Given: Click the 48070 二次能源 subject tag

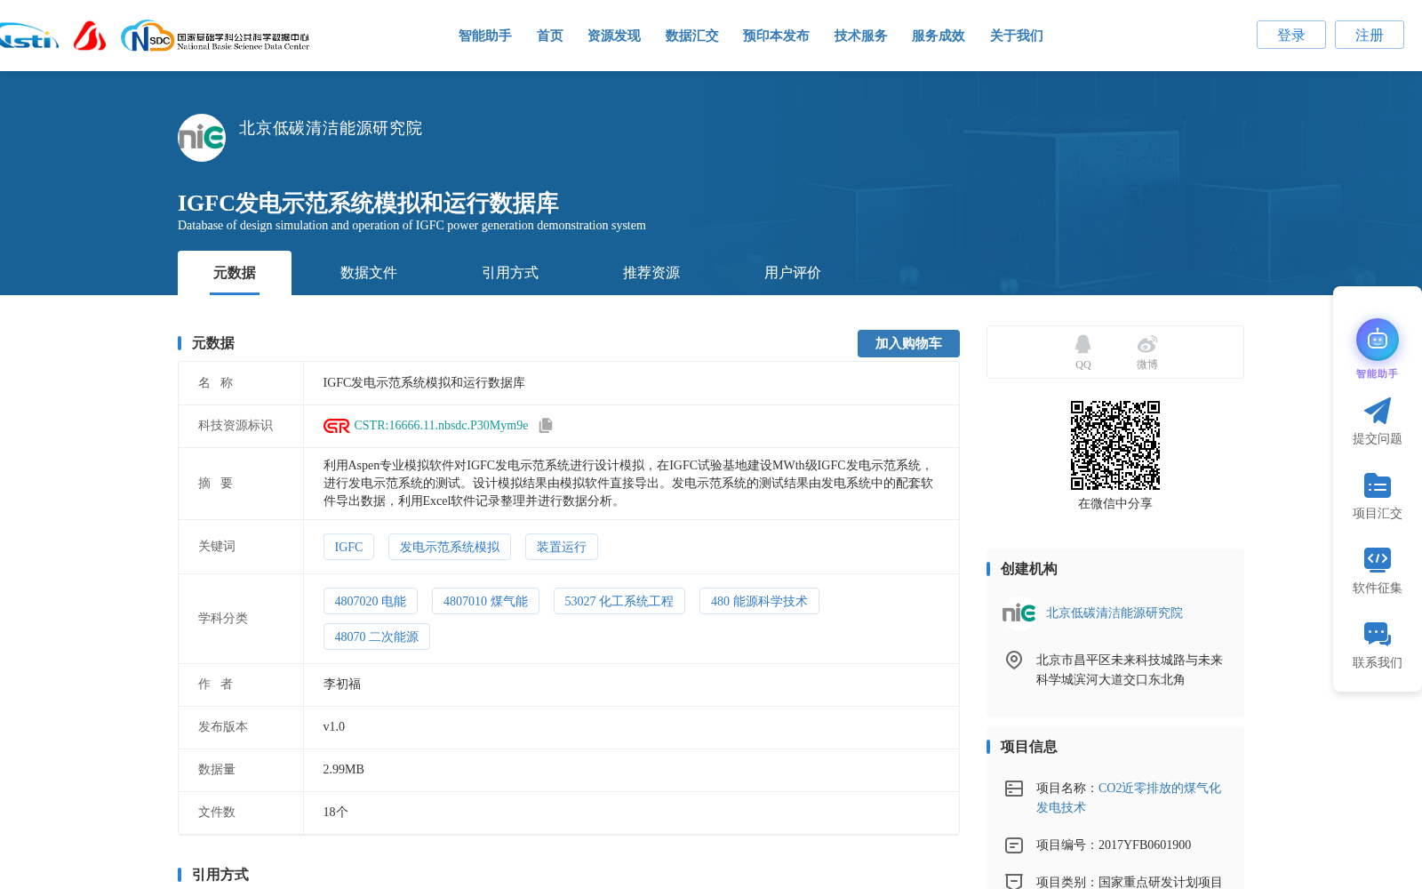Looking at the screenshot, I should click(377, 637).
